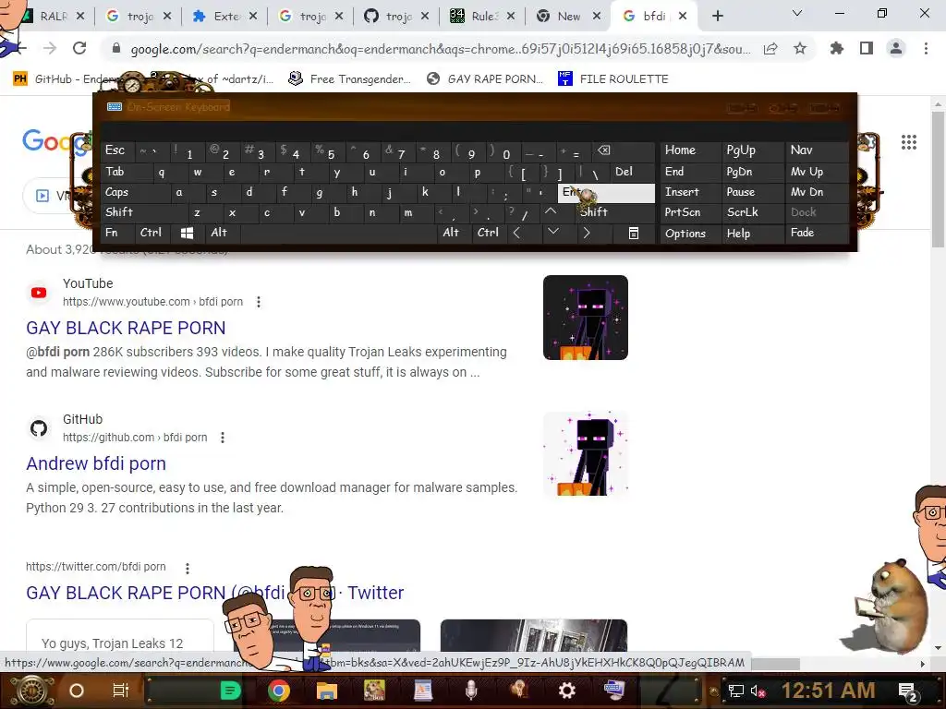Open the GitHub result's three-dot menu
The height and width of the screenshot is (709, 946).
point(223,438)
